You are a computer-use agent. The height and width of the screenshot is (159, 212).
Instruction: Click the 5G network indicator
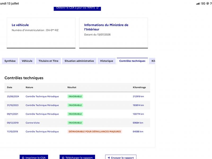(203, 3)
